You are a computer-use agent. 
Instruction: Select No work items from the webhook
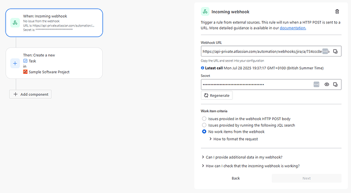coord(204,131)
